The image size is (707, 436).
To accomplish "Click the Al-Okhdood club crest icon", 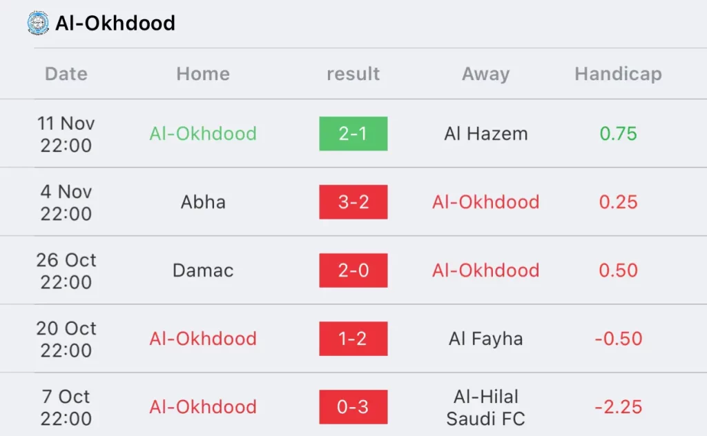I will coord(38,23).
